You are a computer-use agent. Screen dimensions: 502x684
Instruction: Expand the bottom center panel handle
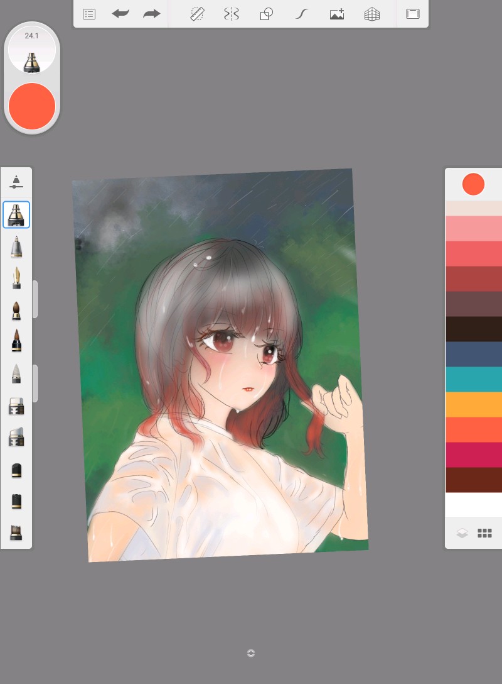[251, 653]
